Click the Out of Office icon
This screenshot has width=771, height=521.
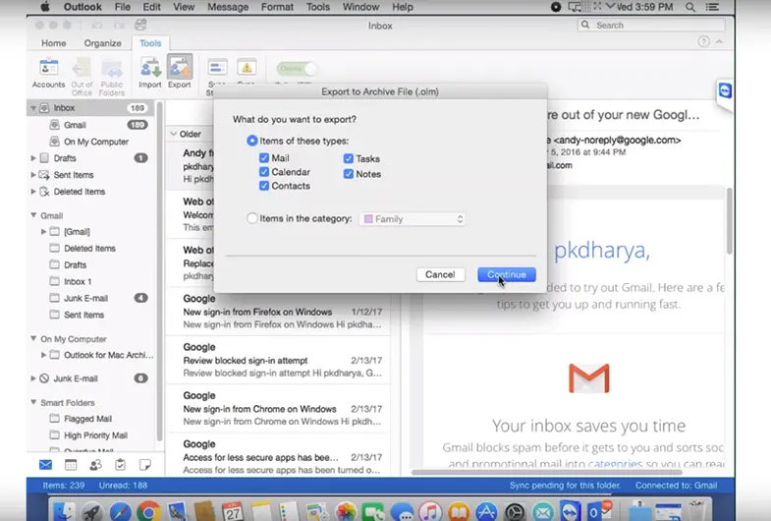coord(82,77)
